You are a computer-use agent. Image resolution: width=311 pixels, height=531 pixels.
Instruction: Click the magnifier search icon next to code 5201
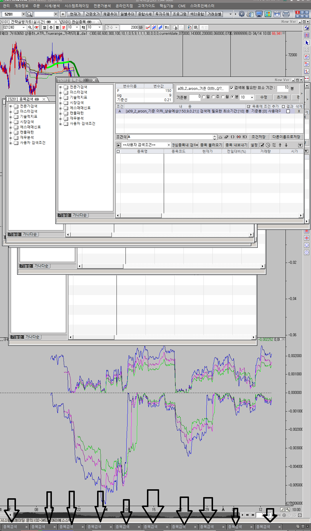tap(30, 14)
